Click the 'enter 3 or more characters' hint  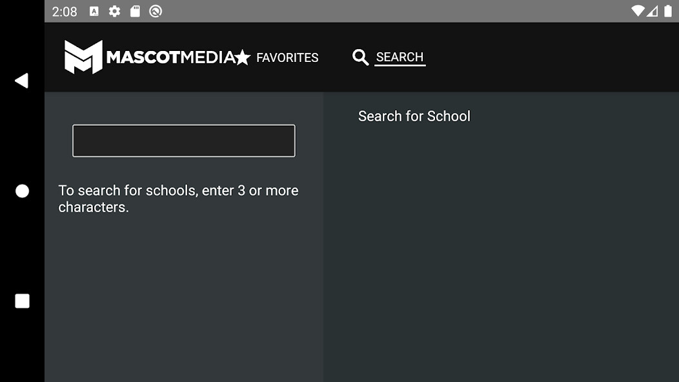178,199
